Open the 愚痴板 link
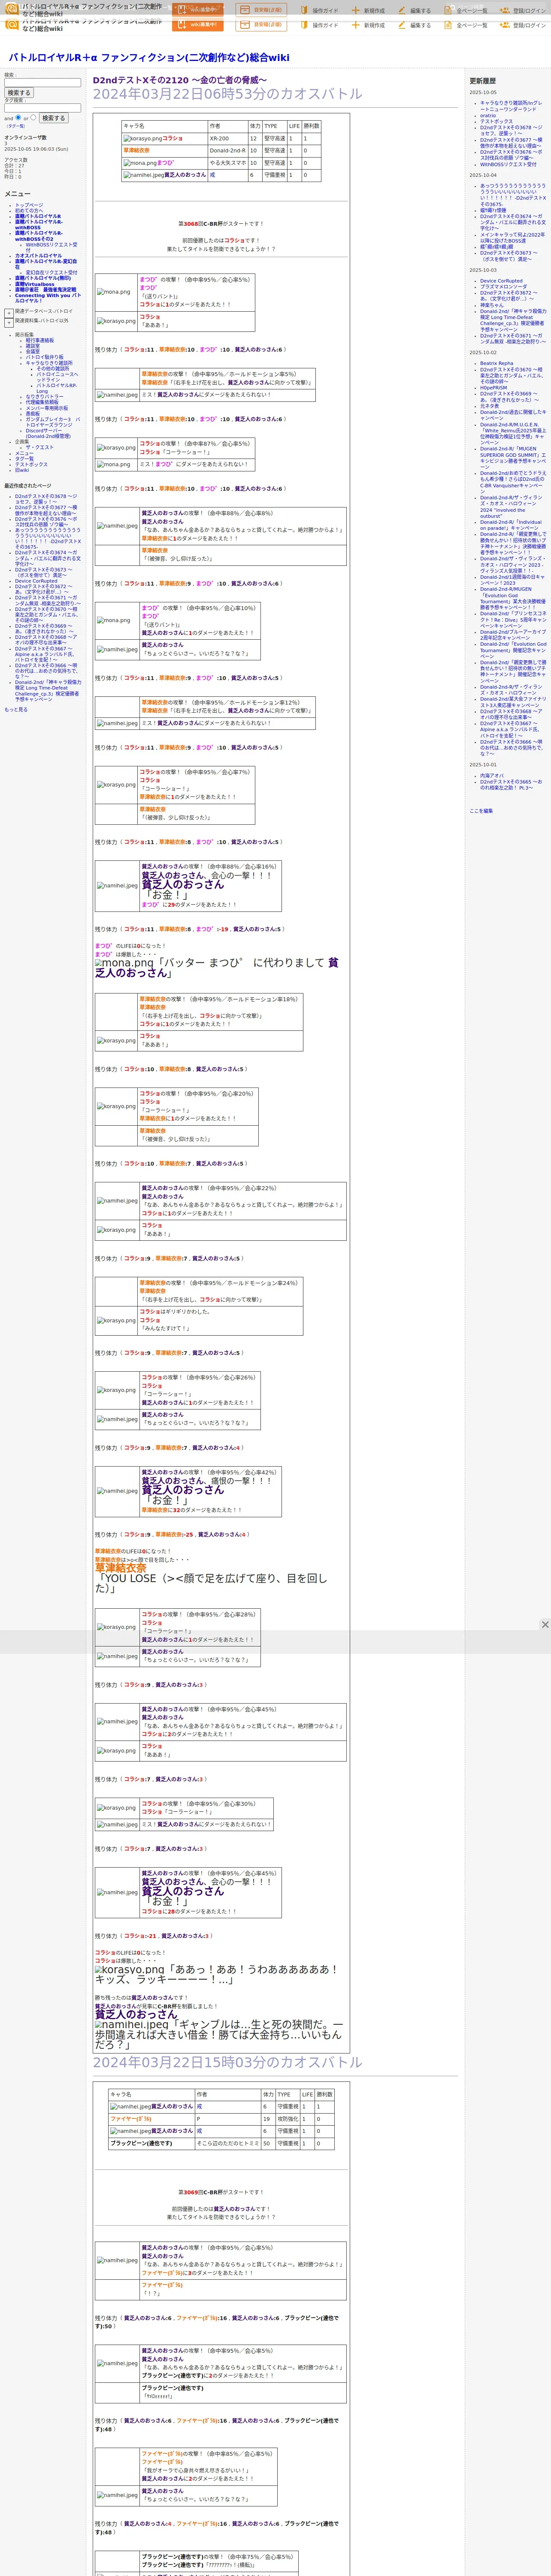Screen dimensions: 551x2576 [x=33, y=414]
